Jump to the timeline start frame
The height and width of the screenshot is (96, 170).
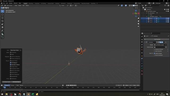coord(67,85)
